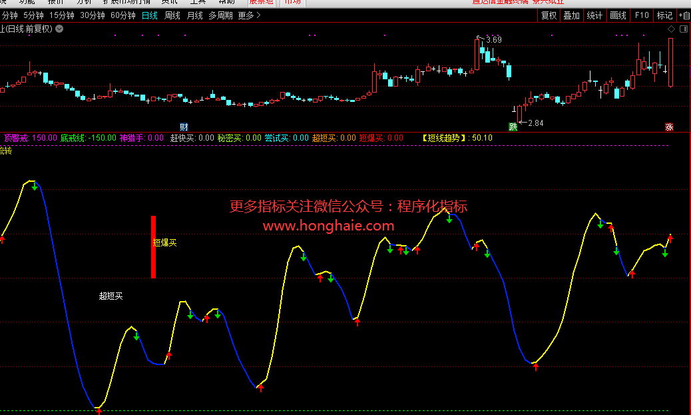691x415 pixels.
Task: Click the www.honghaie.com link text
Action: pyautogui.click(x=328, y=226)
